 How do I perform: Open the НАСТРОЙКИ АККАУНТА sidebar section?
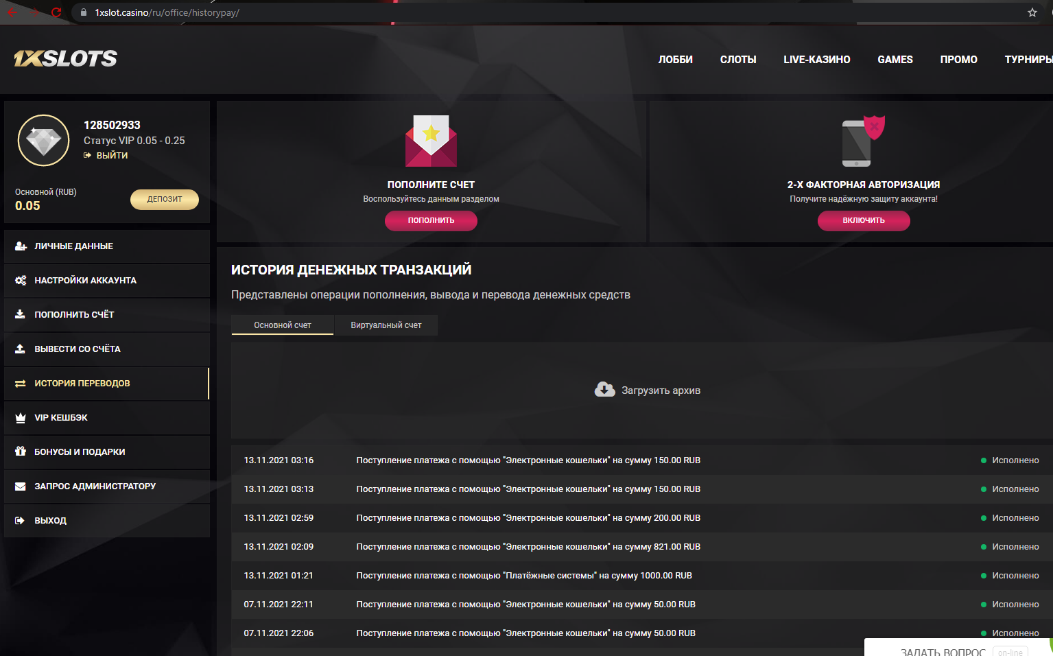(107, 281)
